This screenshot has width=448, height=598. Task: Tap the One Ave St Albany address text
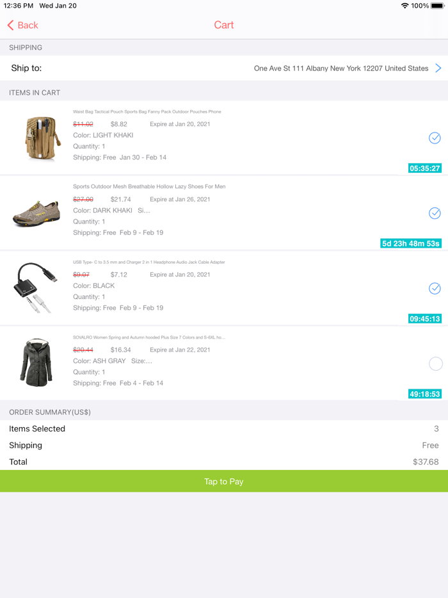[339, 68]
